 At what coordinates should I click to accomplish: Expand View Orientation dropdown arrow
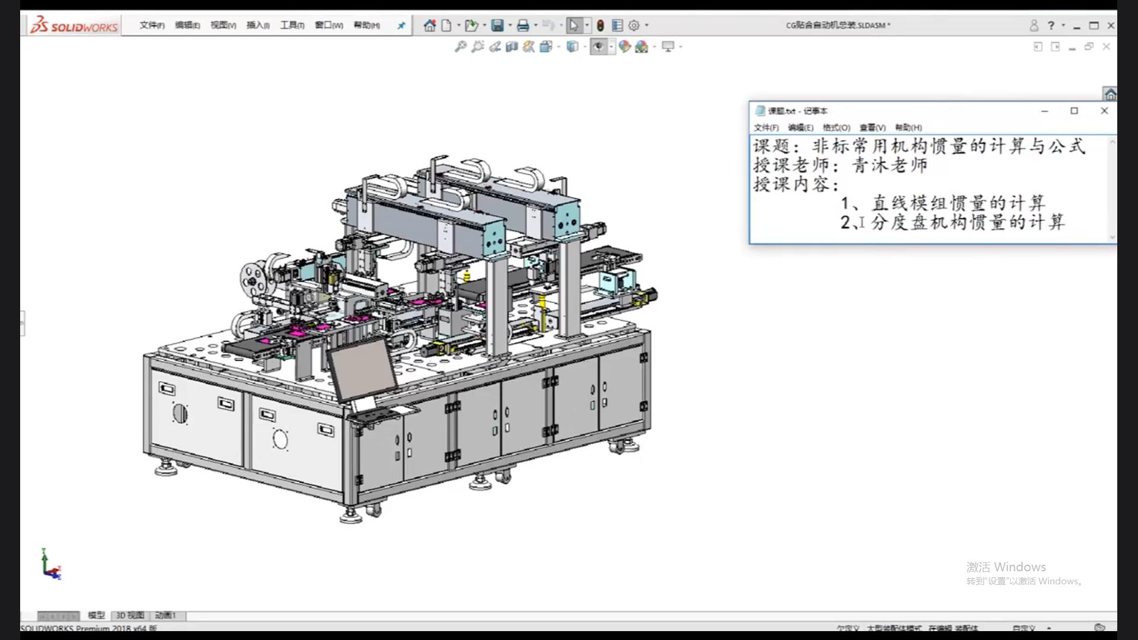pos(558,47)
